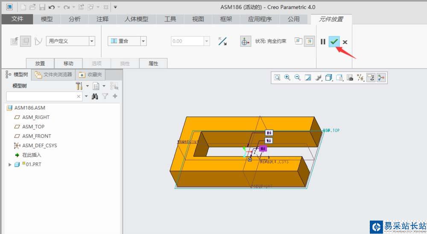This screenshot has height=234, width=427.
Task: Open the 移动 panel button
Action: point(68,64)
